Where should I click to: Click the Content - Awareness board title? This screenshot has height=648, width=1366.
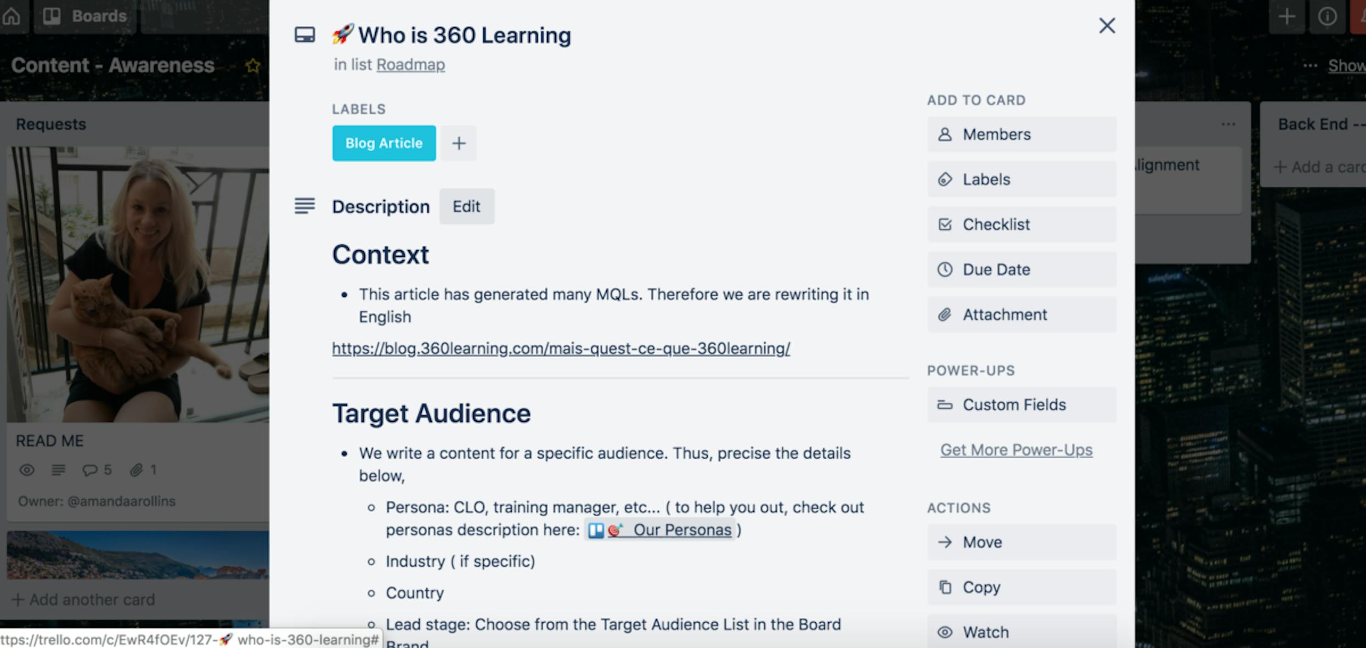point(112,65)
